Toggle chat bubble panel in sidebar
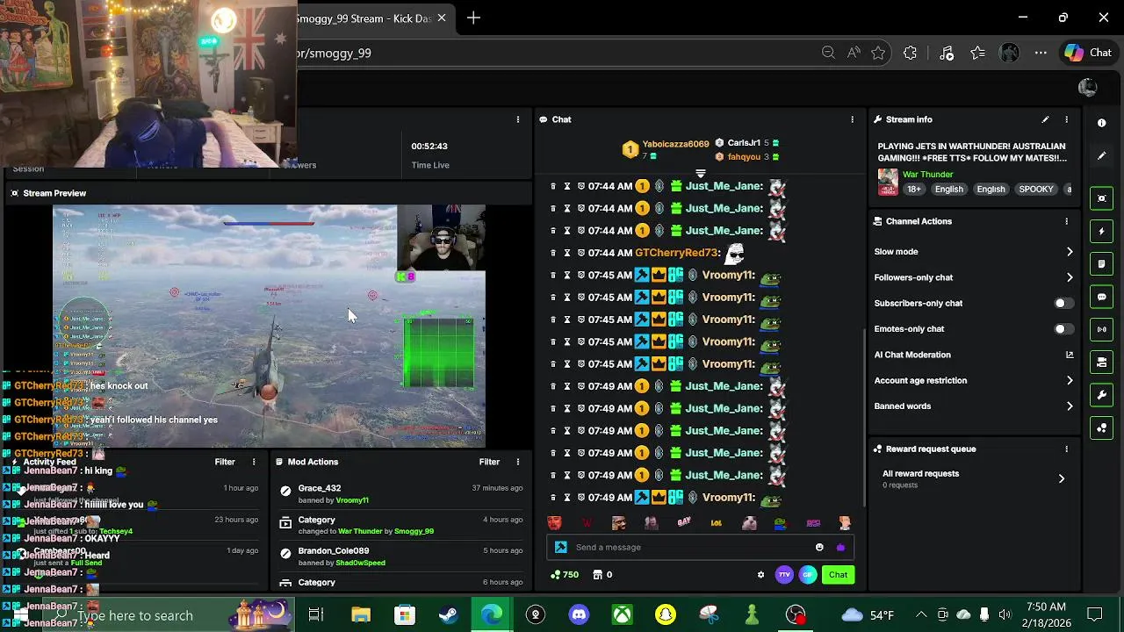1124x632 pixels. coord(1102,297)
